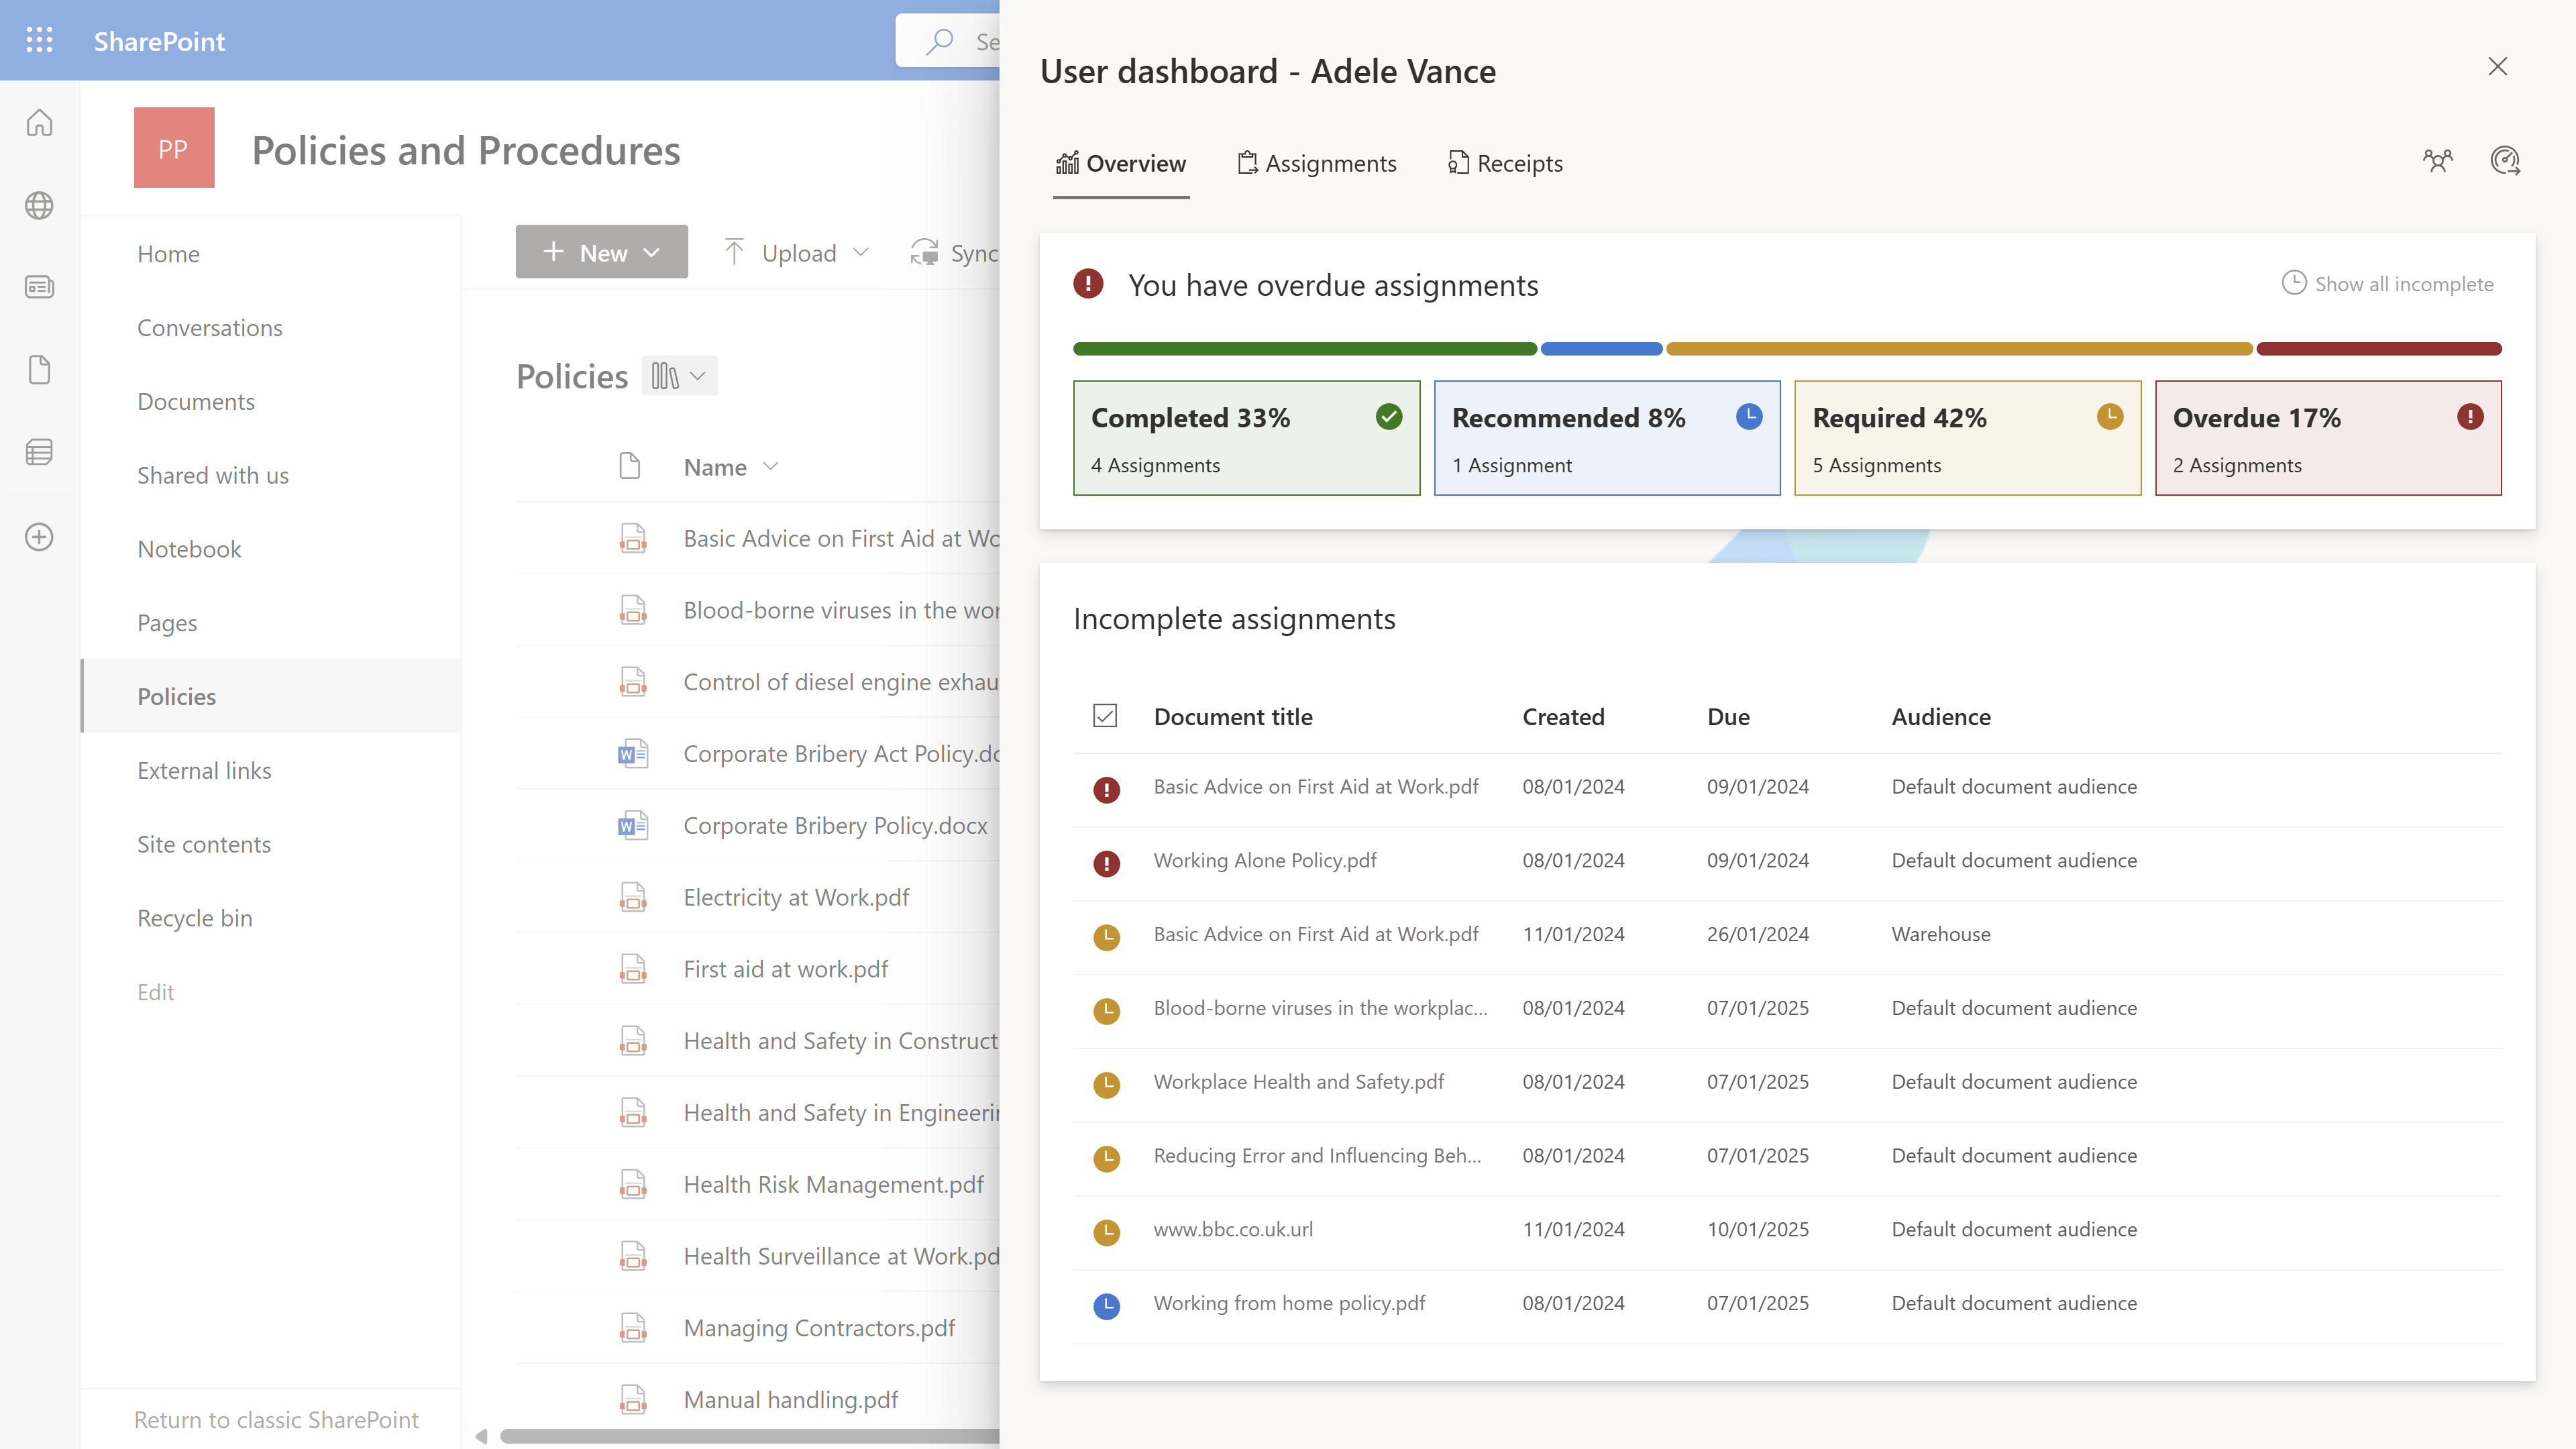Open the Microsoft 365 app launcher

point(39,40)
